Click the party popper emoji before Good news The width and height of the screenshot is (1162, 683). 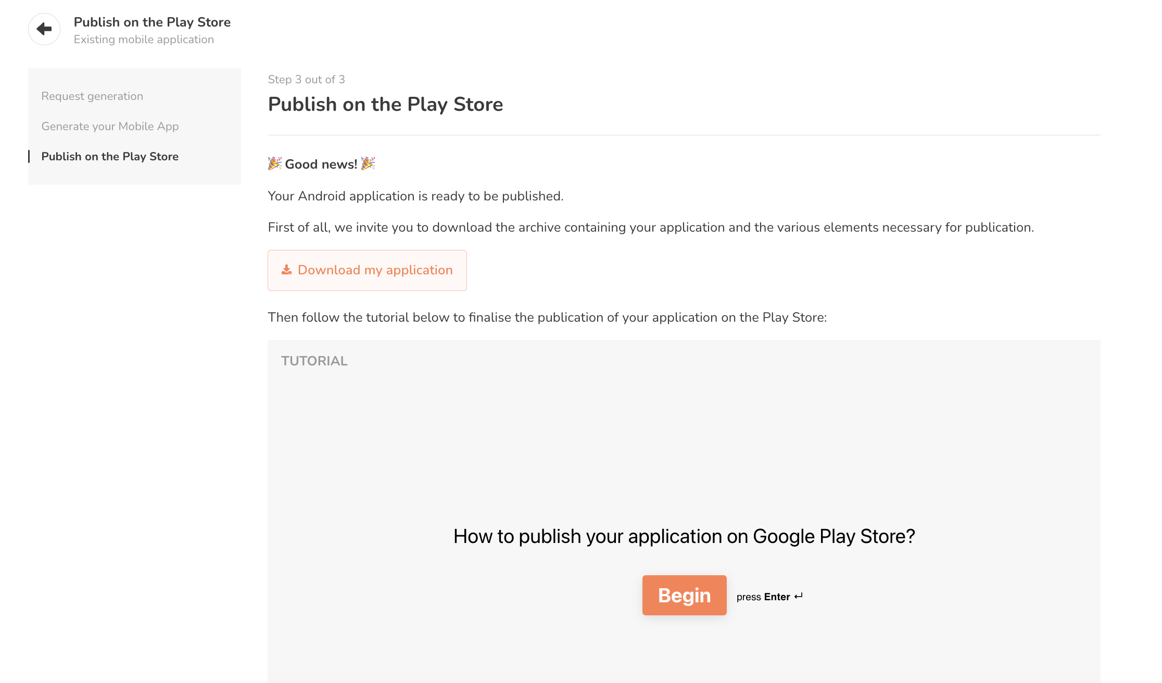(x=275, y=163)
